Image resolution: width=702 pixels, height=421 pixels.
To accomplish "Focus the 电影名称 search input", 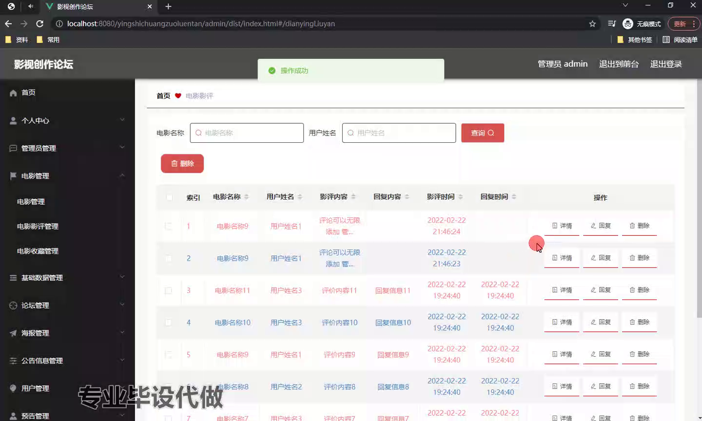I will pos(247,133).
